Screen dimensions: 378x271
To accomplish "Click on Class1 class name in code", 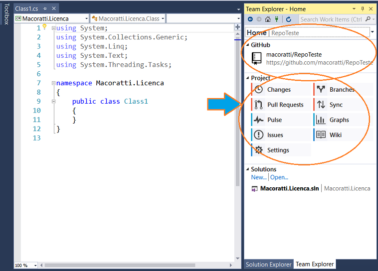I will [x=136, y=102].
